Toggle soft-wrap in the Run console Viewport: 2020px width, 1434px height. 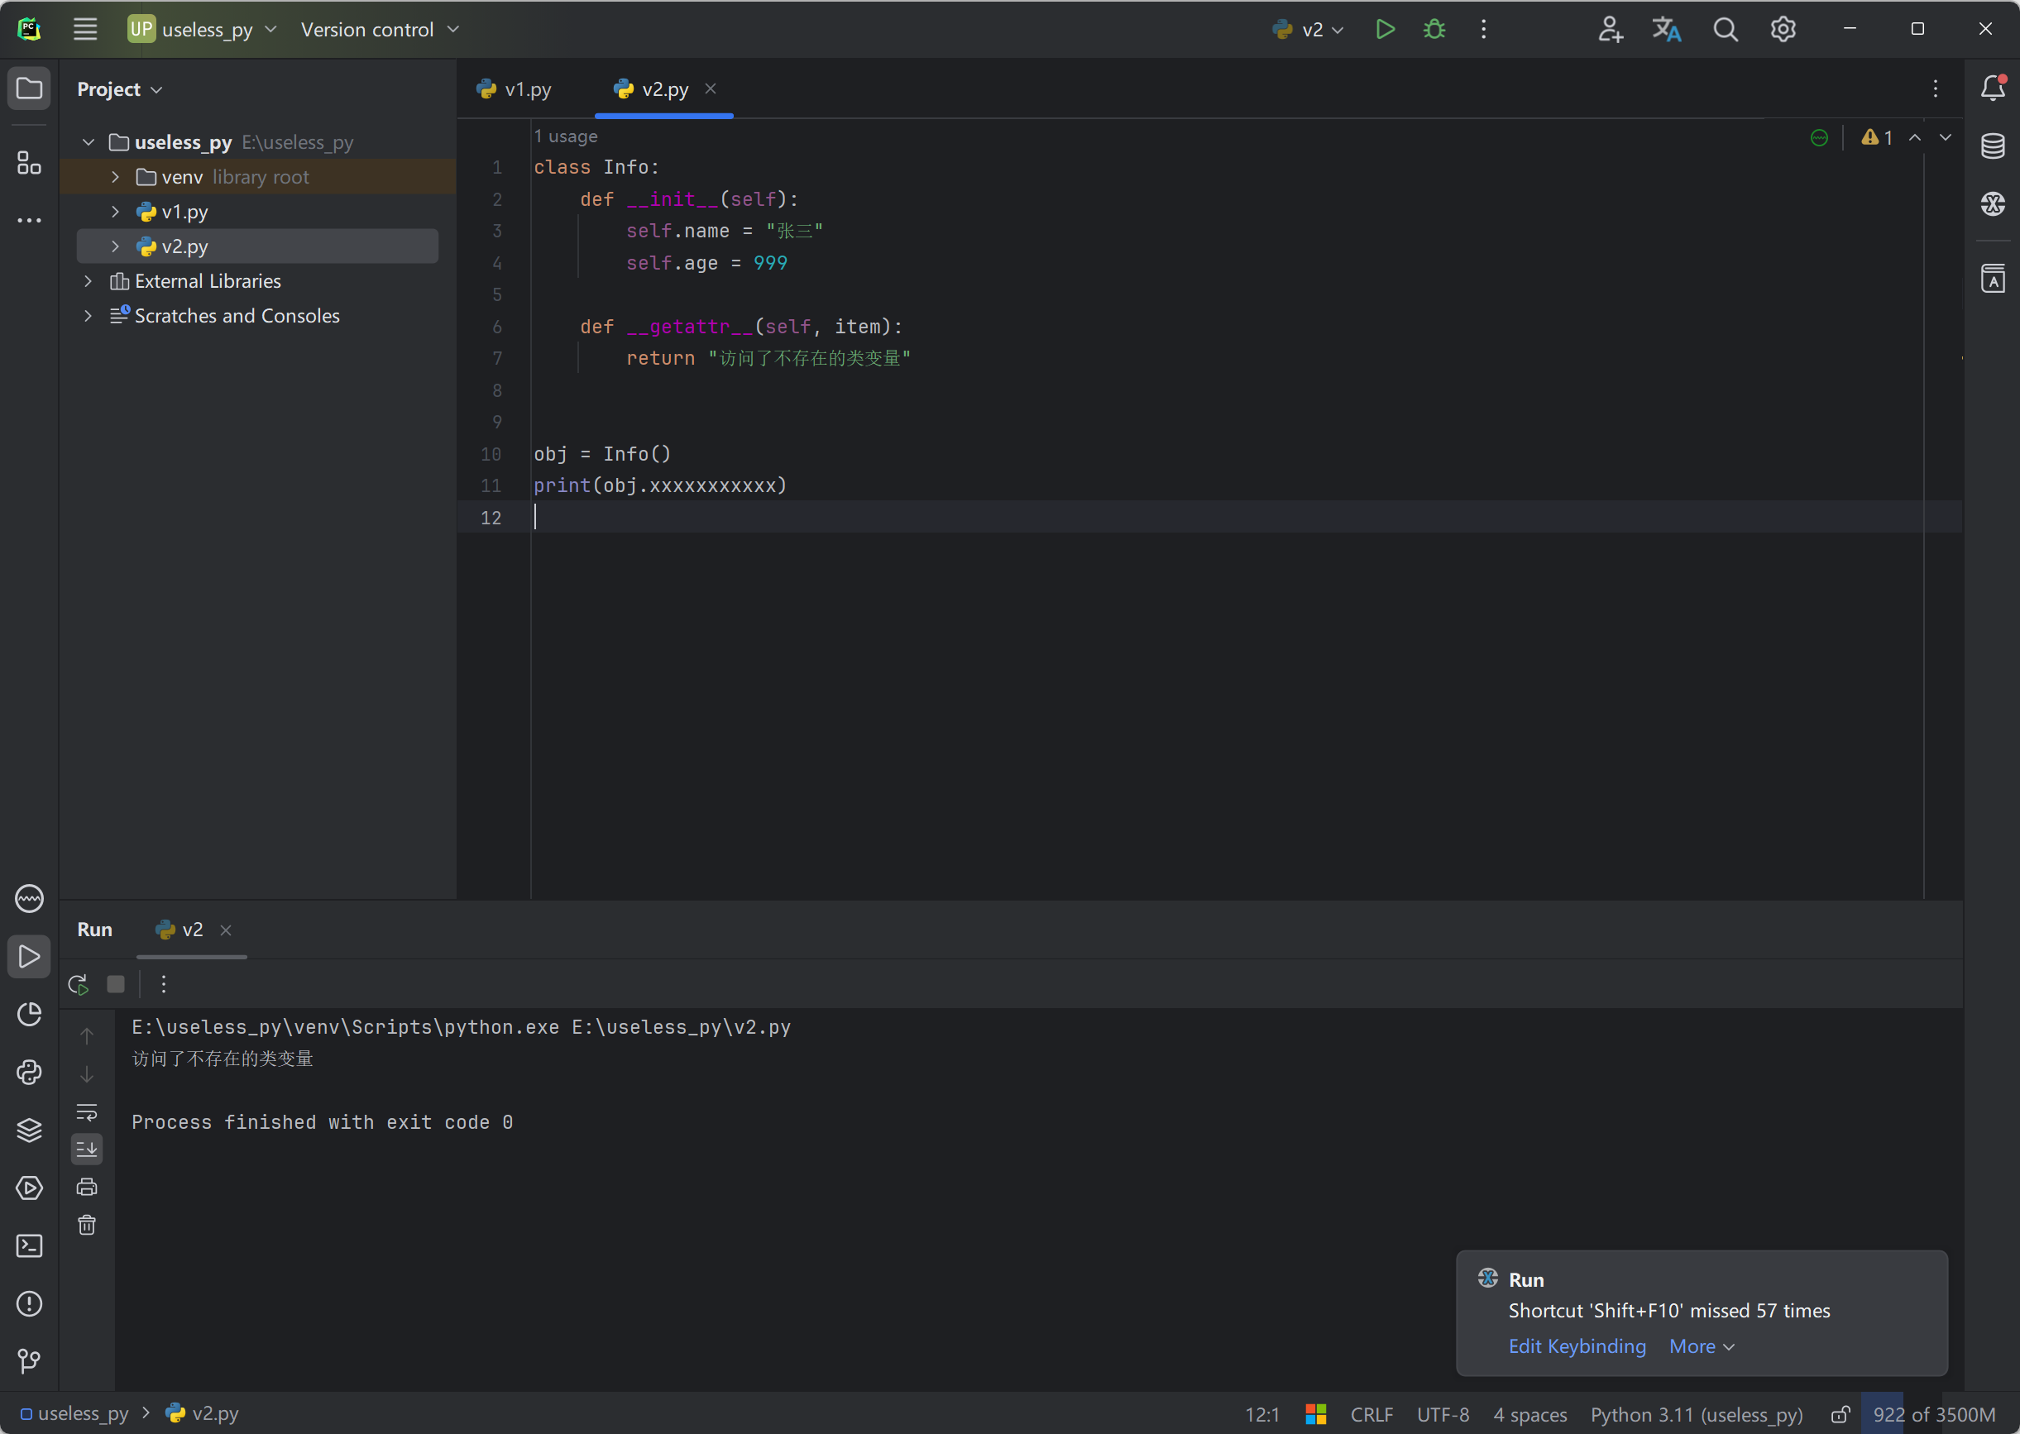tap(87, 1111)
